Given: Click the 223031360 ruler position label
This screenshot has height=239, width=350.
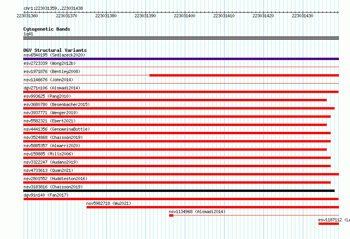Looking at the screenshot, I should tap(27, 16).
